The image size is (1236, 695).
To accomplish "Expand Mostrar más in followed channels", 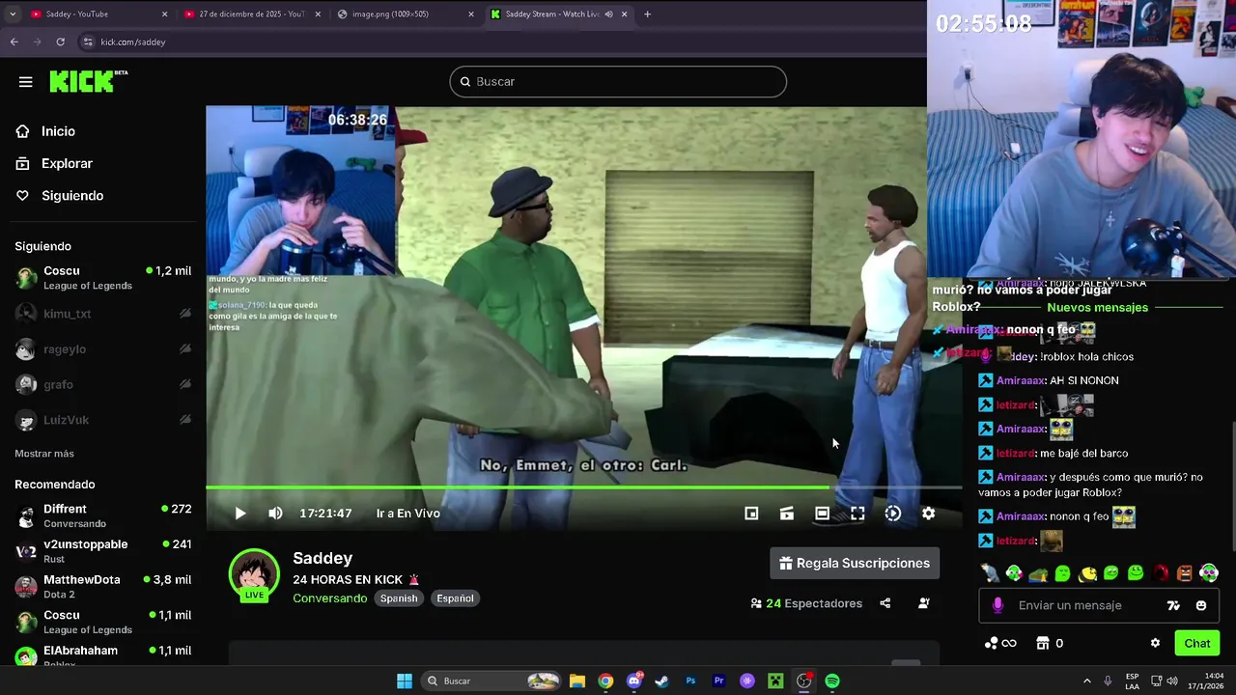I will point(44,454).
